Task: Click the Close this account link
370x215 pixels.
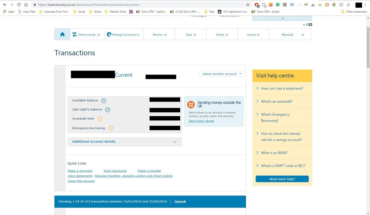Action: pyautogui.click(x=81, y=181)
